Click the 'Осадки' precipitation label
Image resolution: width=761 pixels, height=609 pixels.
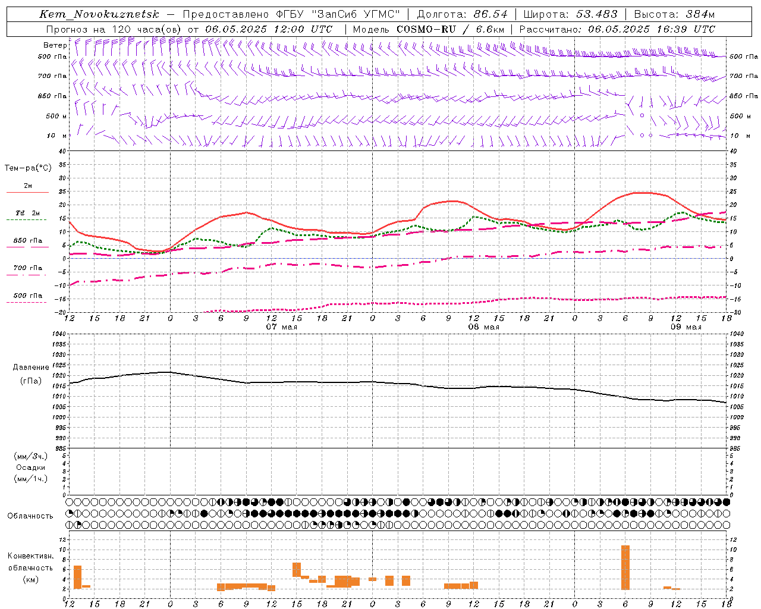31,467
